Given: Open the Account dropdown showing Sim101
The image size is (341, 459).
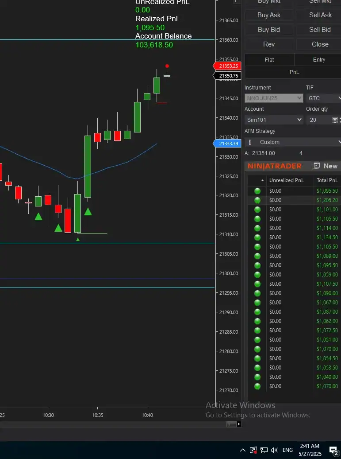Looking at the screenshot, I should pos(274,120).
